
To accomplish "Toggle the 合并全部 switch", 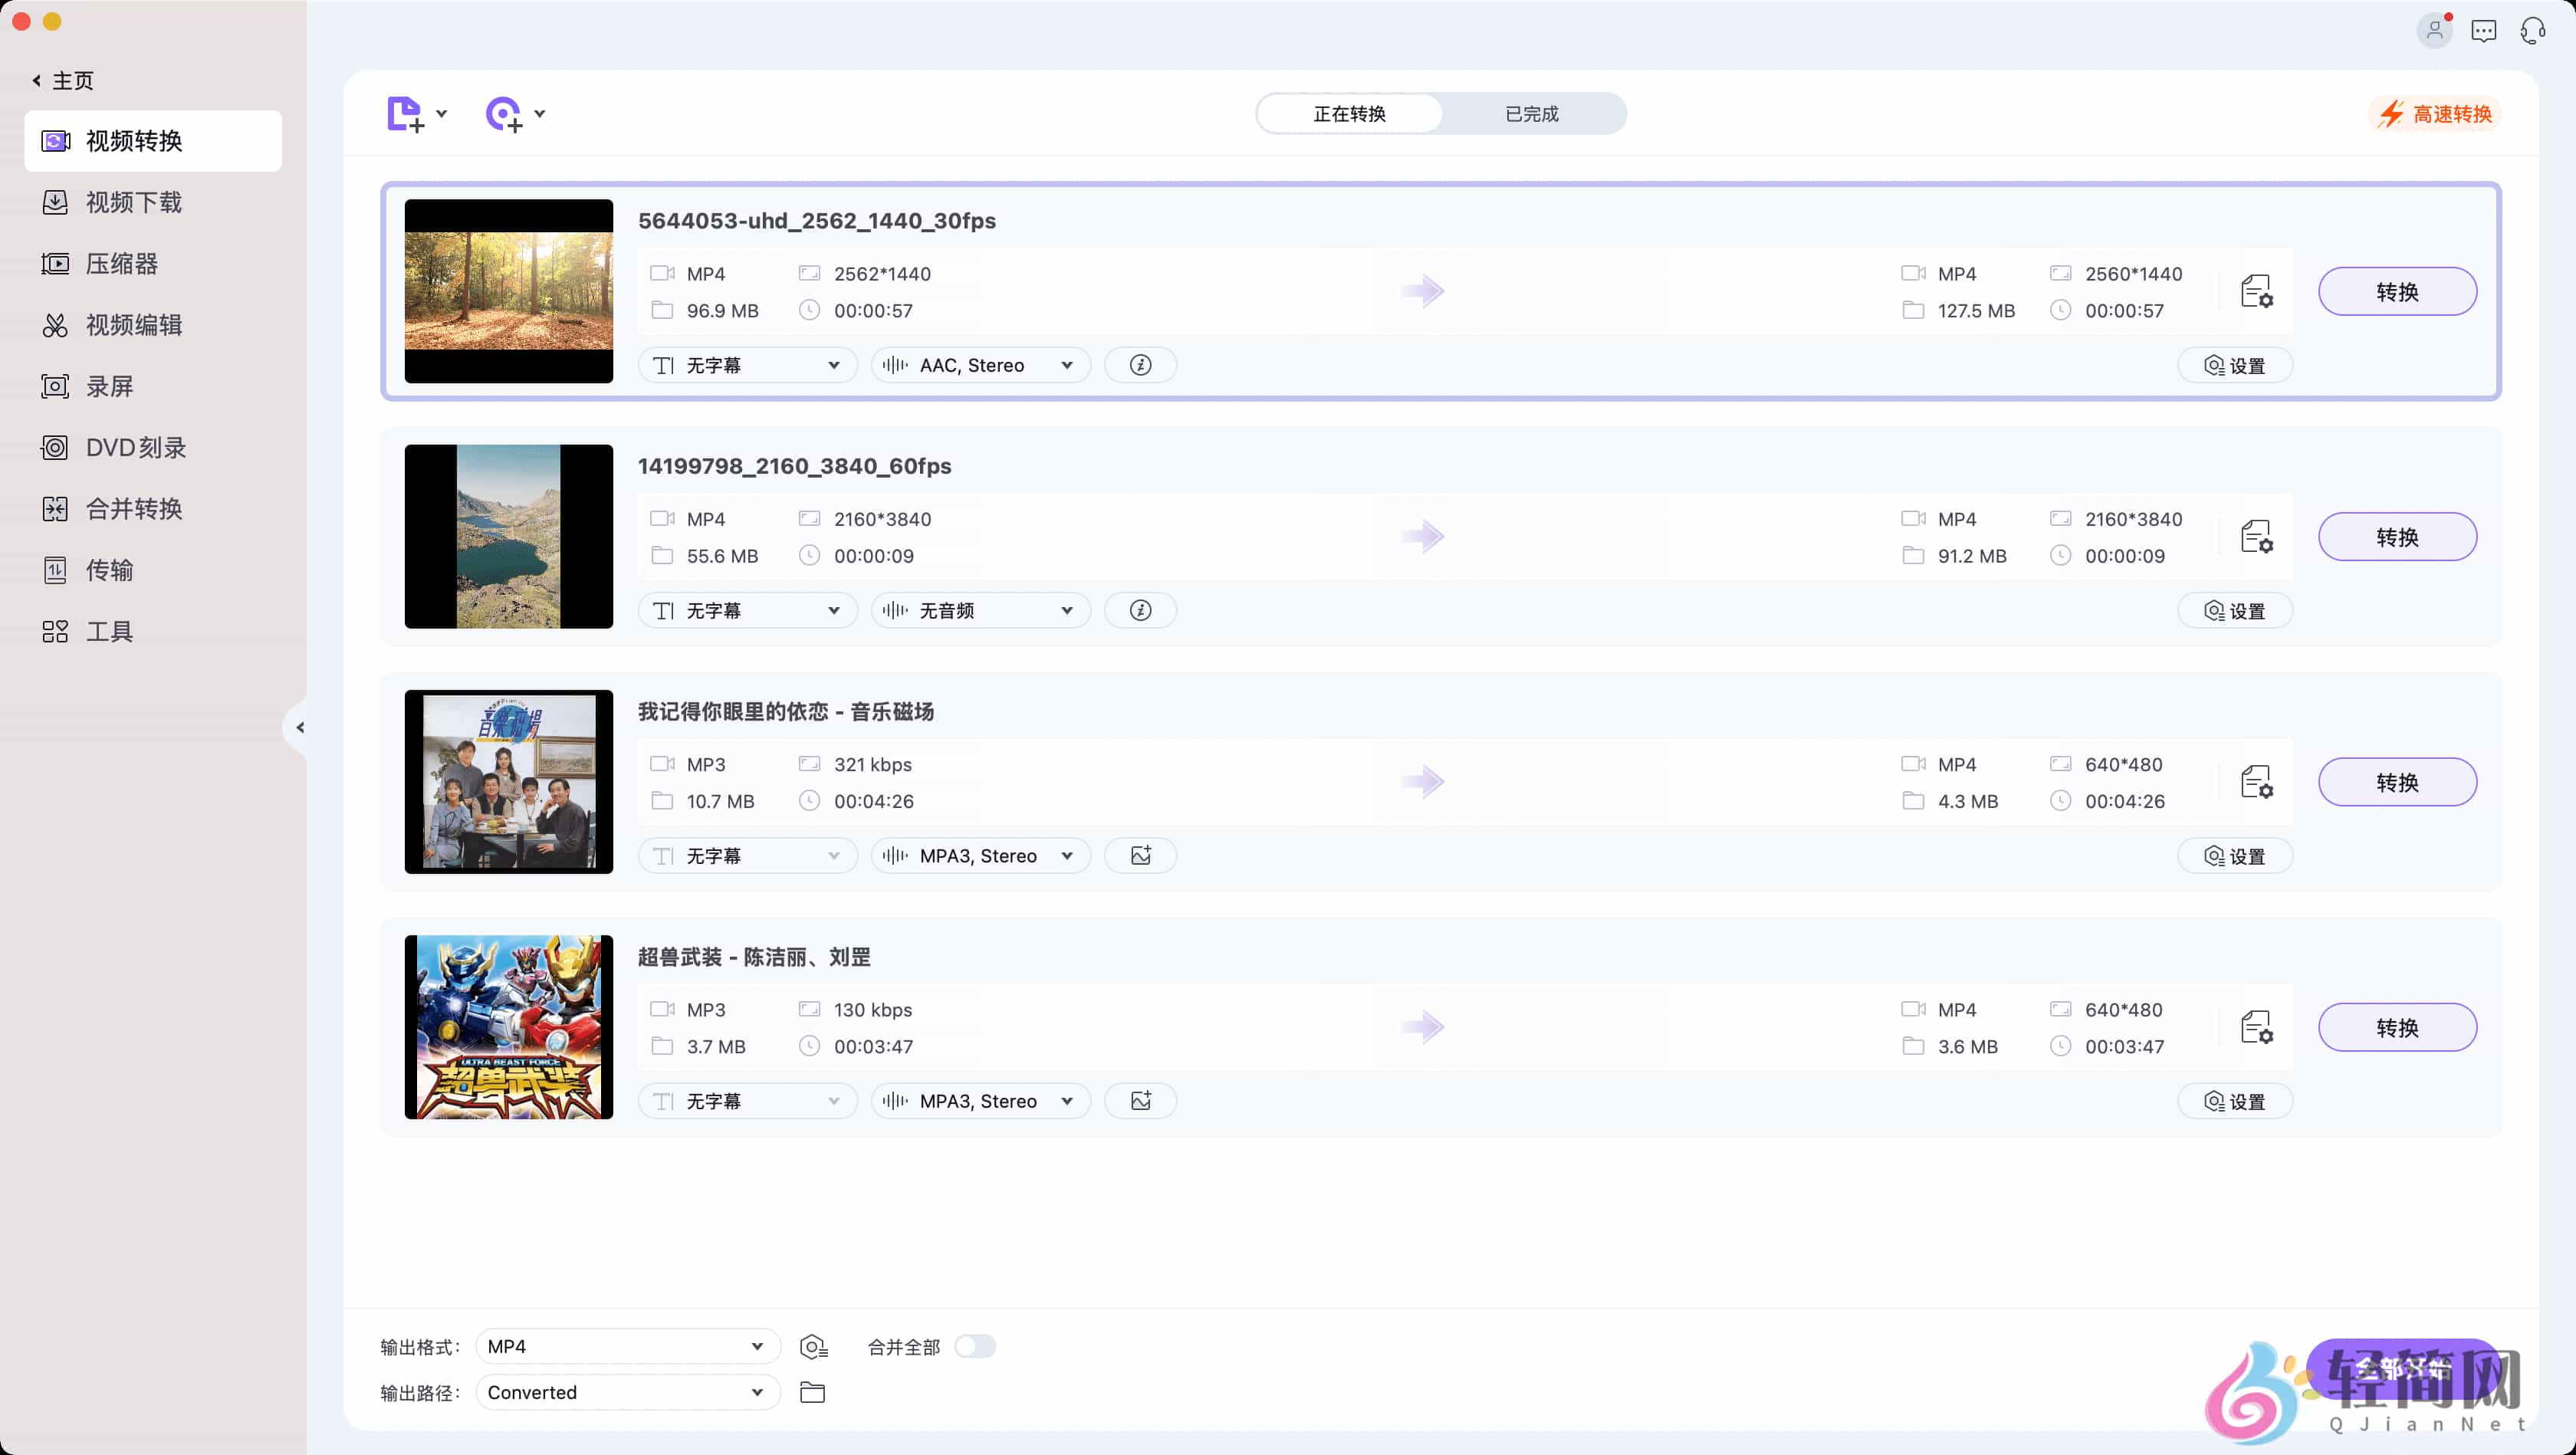I will pyautogui.click(x=974, y=1347).
